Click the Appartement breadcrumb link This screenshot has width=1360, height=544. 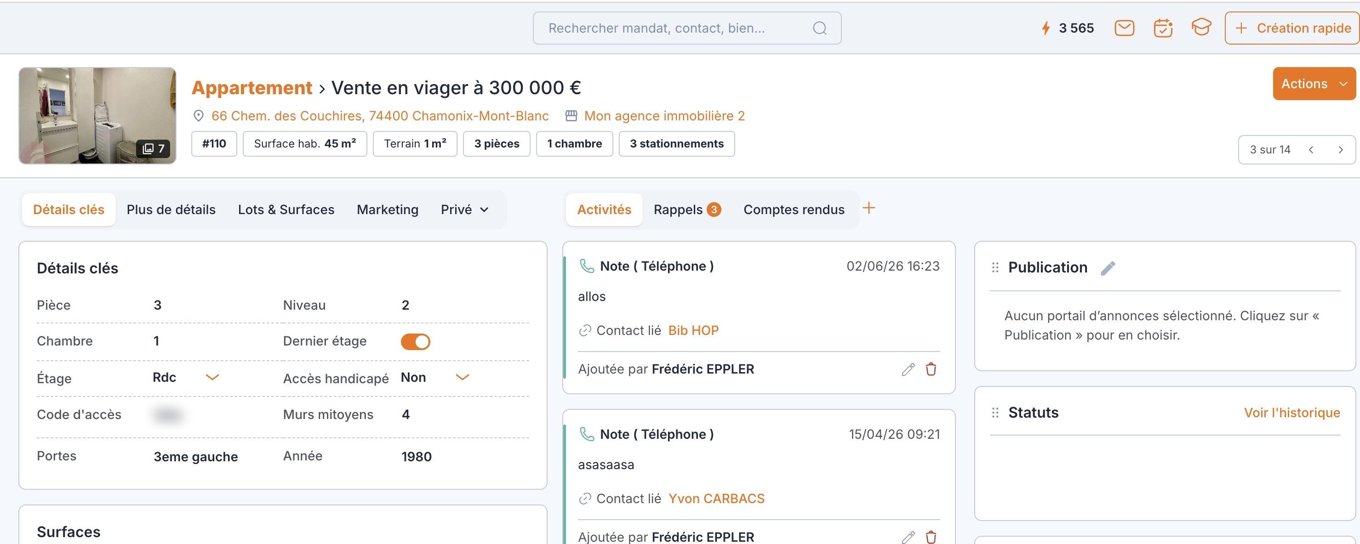(252, 88)
